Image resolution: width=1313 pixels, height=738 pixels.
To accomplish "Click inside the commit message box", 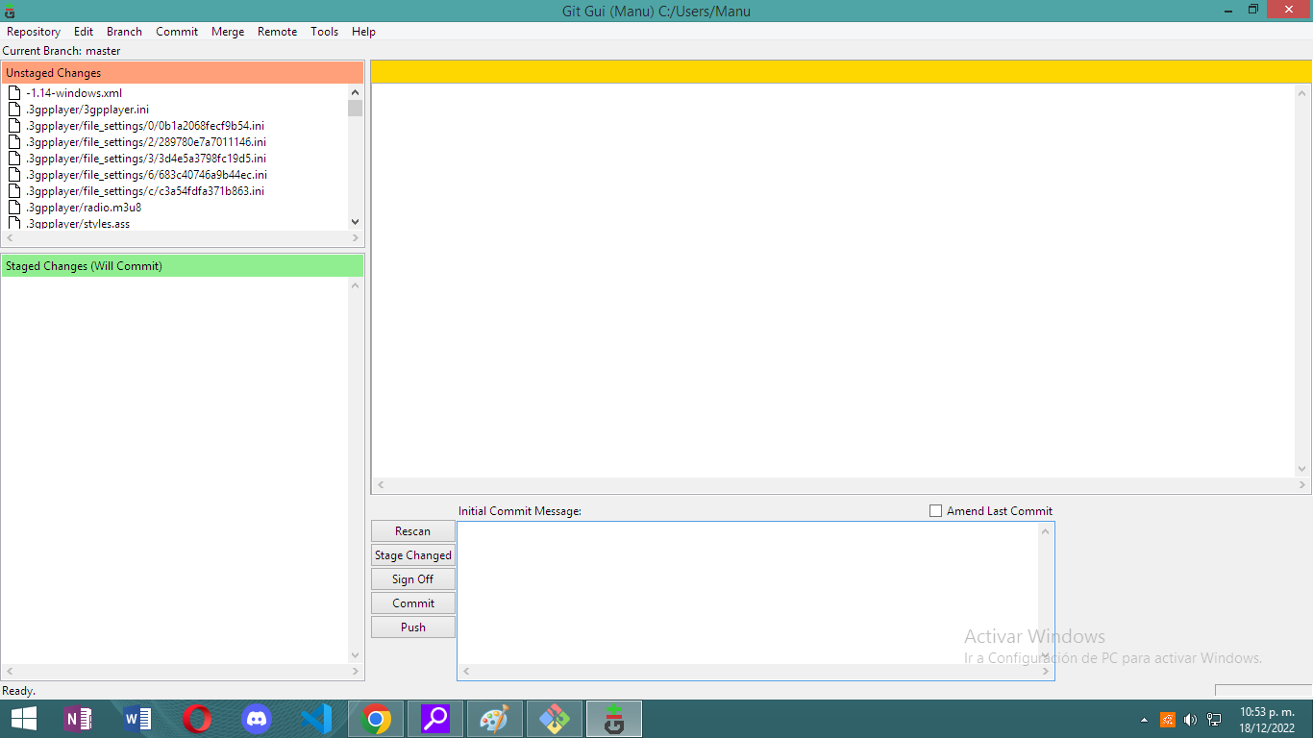I will pos(748,593).
